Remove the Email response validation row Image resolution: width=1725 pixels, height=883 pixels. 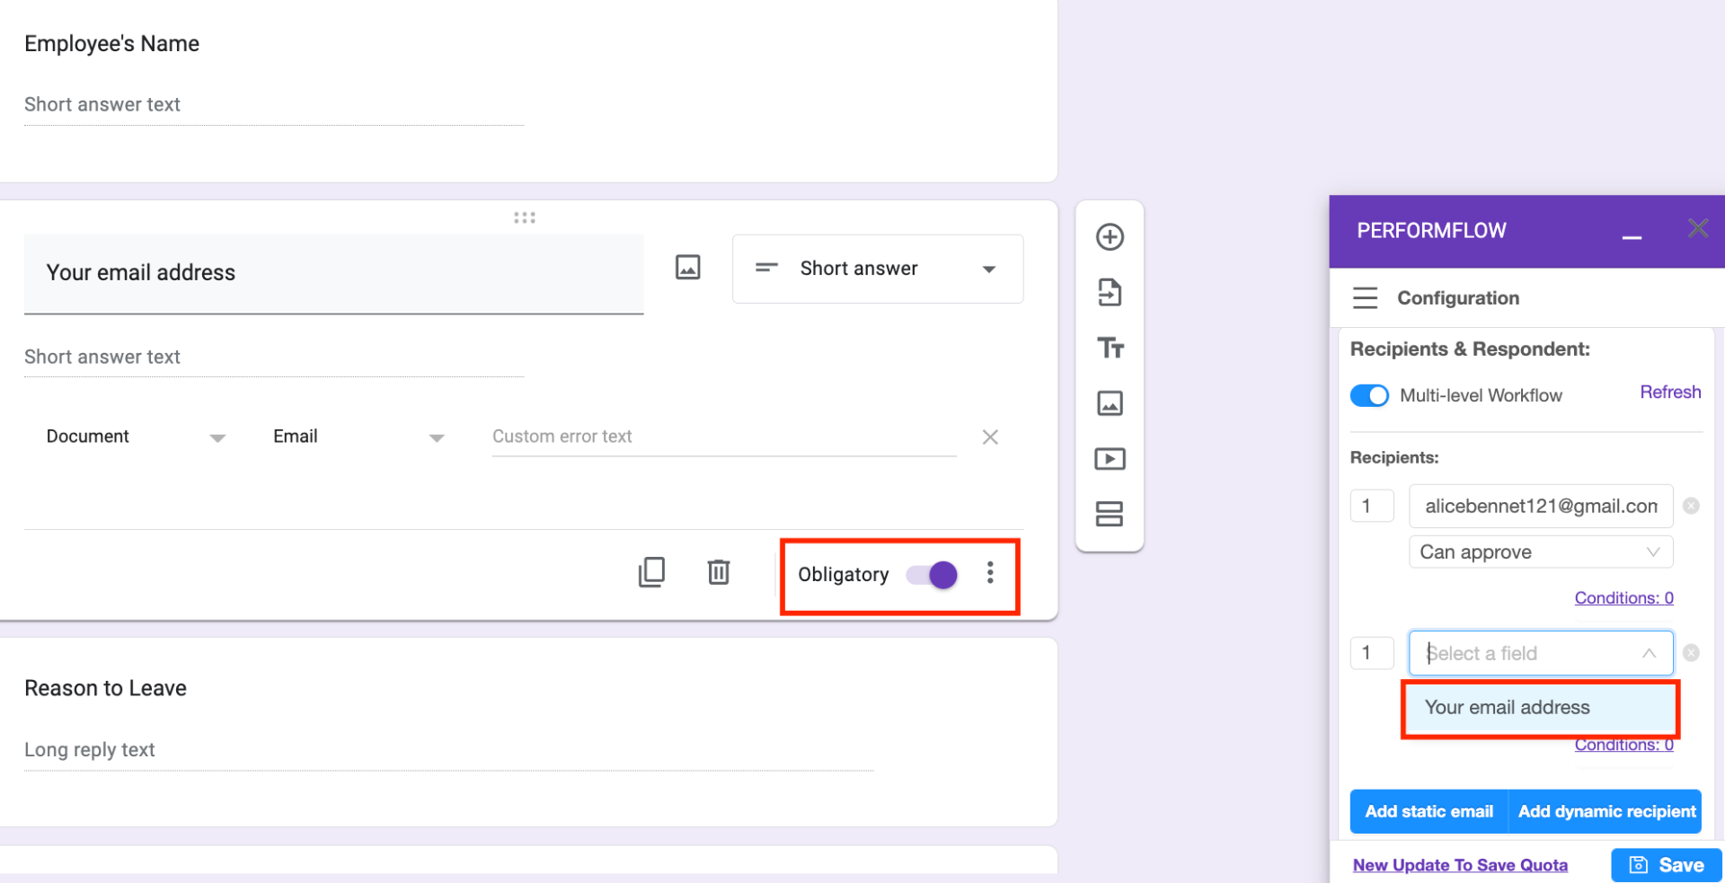click(x=990, y=437)
